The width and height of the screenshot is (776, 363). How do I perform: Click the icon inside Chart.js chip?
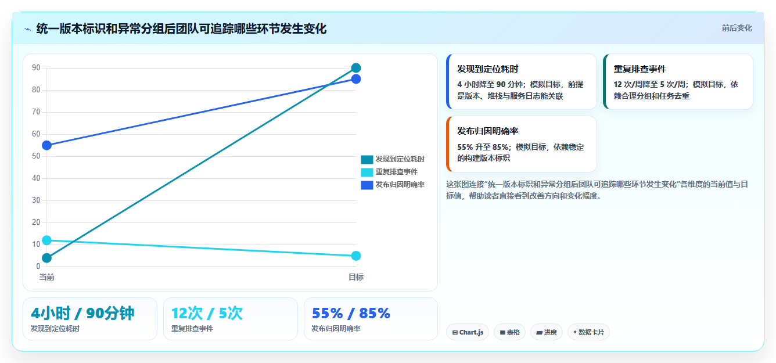tap(455, 333)
